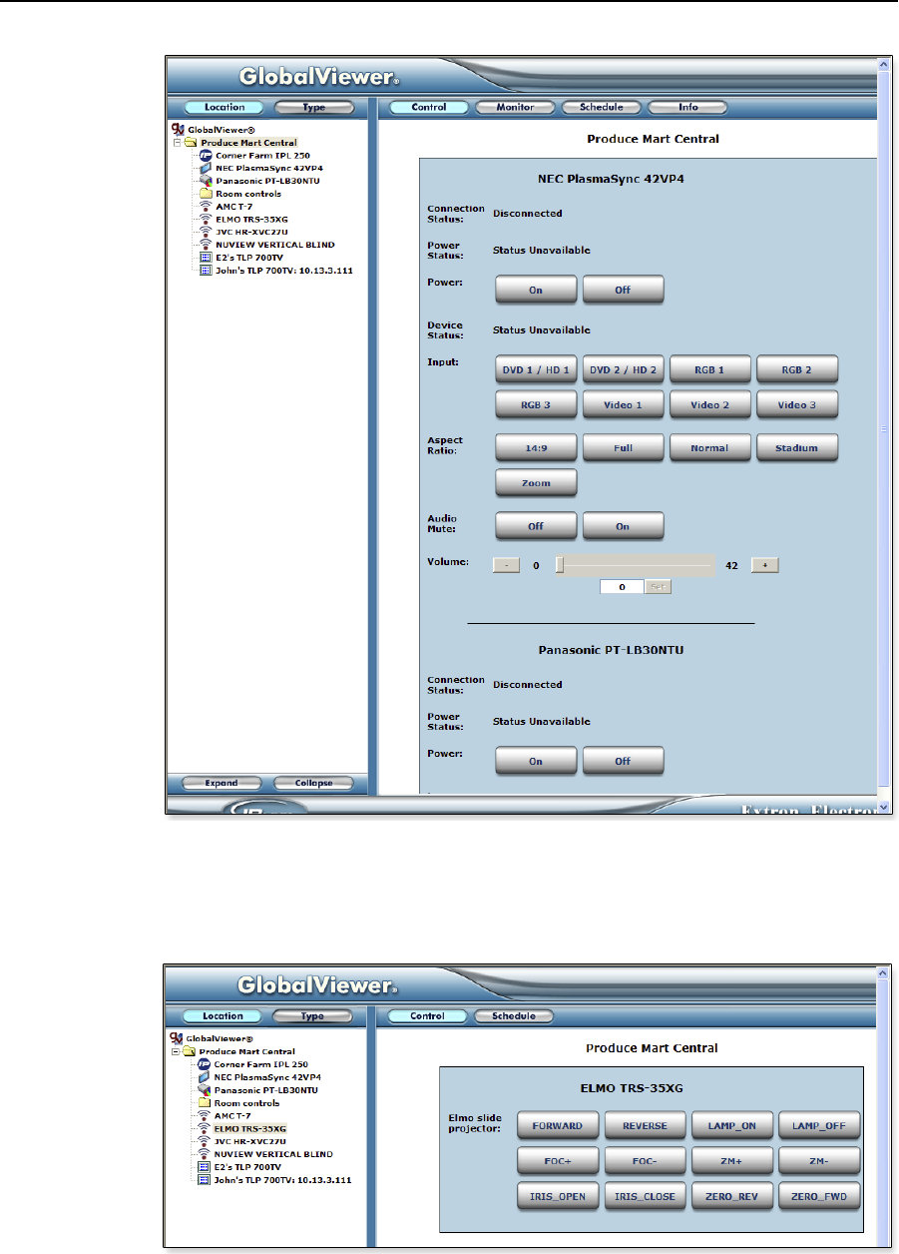Viewport: 899px width, 1254px height.
Task: Turn Panasonic PT-LB30NTU power On
Action: click(x=536, y=761)
